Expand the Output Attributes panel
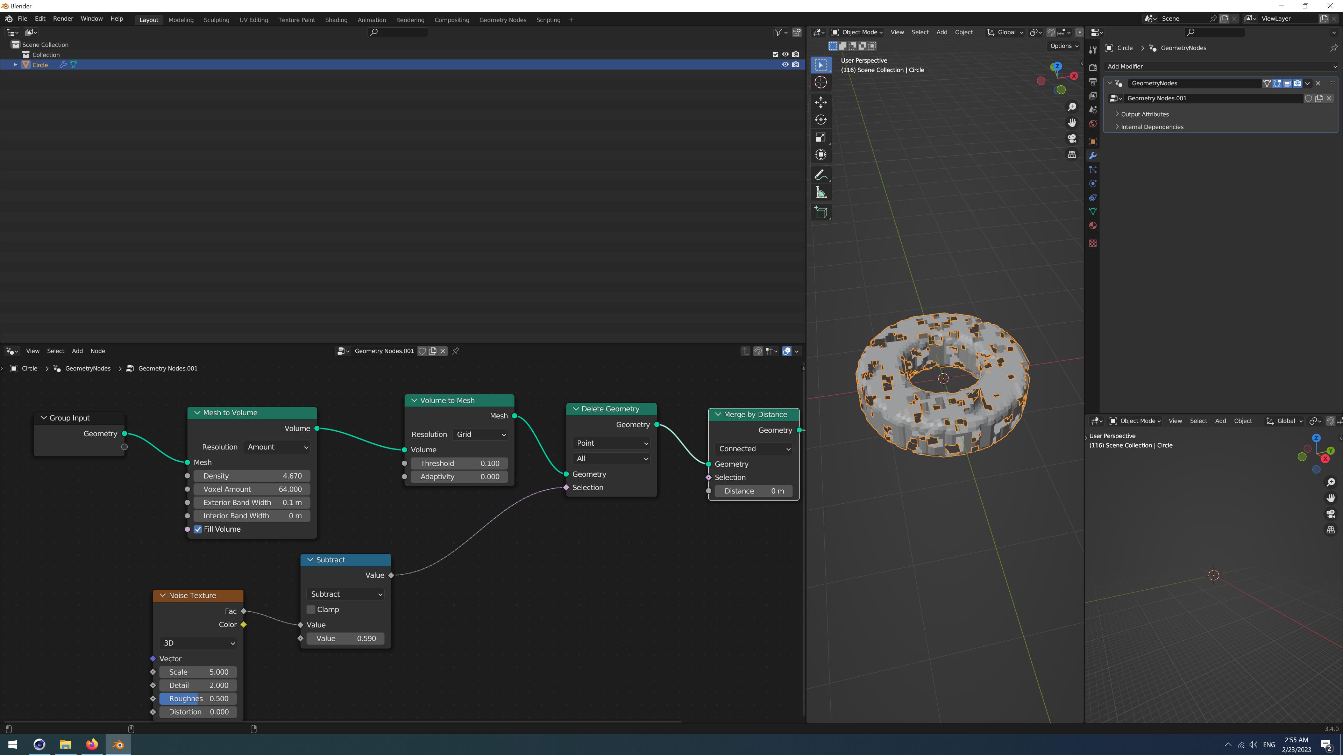 pyautogui.click(x=1144, y=114)
